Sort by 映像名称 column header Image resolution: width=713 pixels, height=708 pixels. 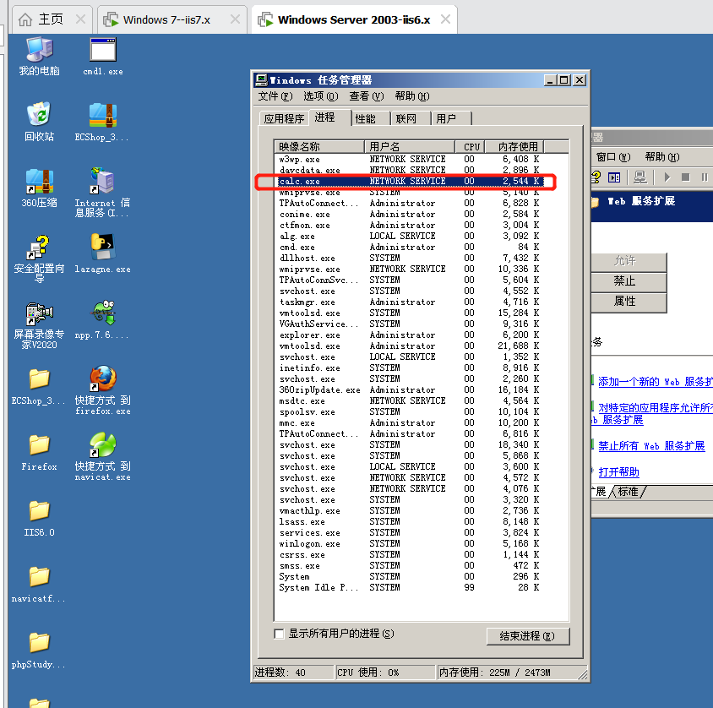point(319,146)
